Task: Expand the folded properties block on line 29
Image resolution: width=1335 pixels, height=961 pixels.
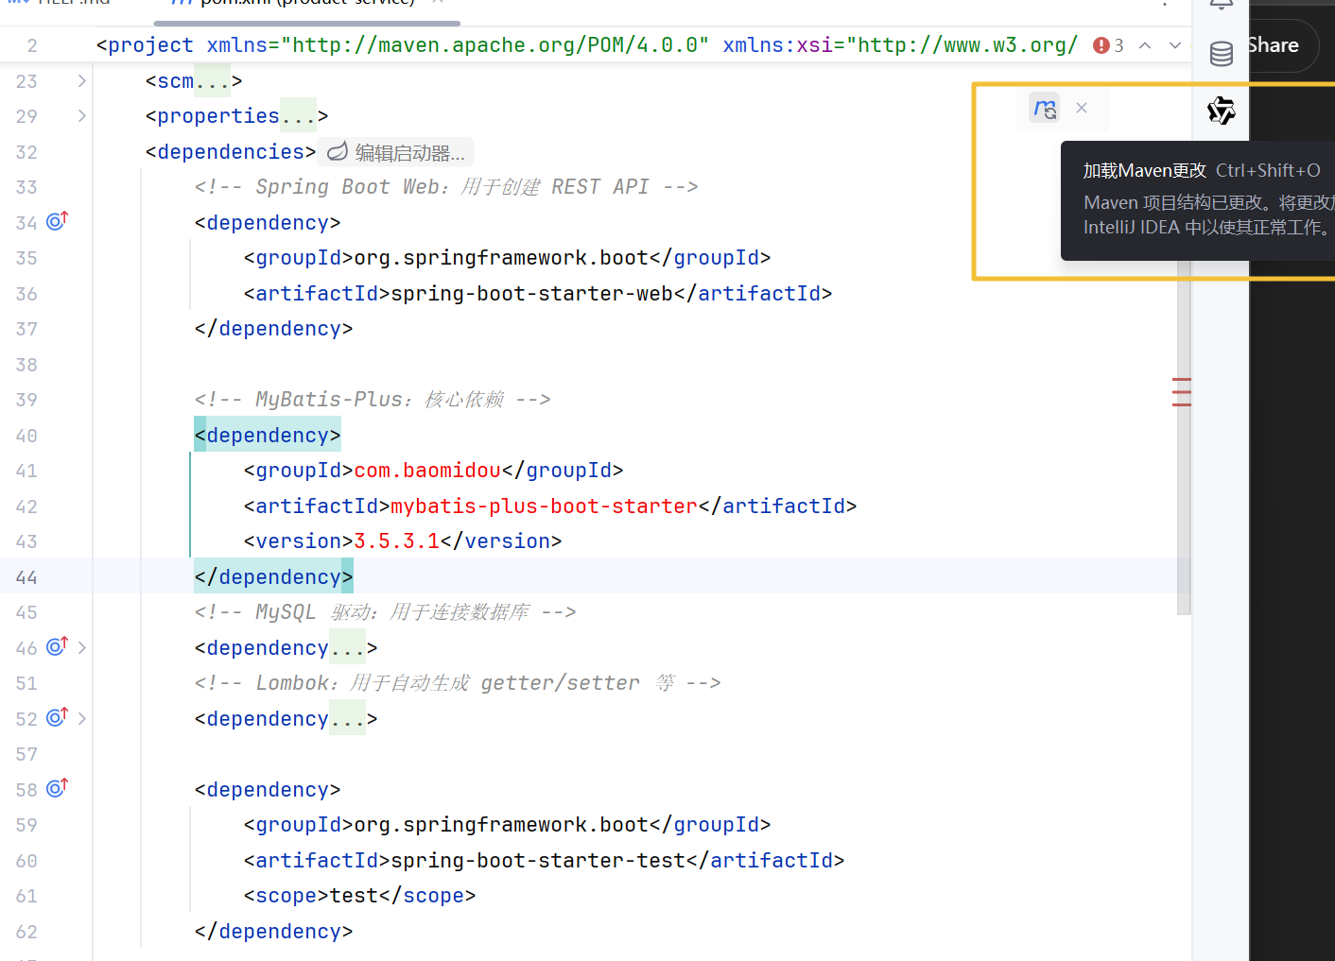Action: point(82,116)
